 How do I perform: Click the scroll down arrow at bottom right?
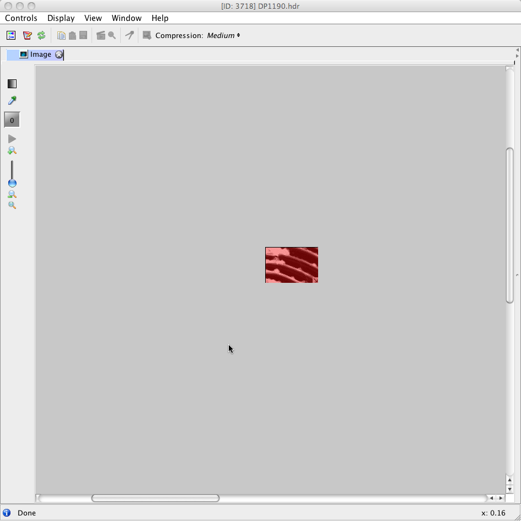tap(509, 489)
